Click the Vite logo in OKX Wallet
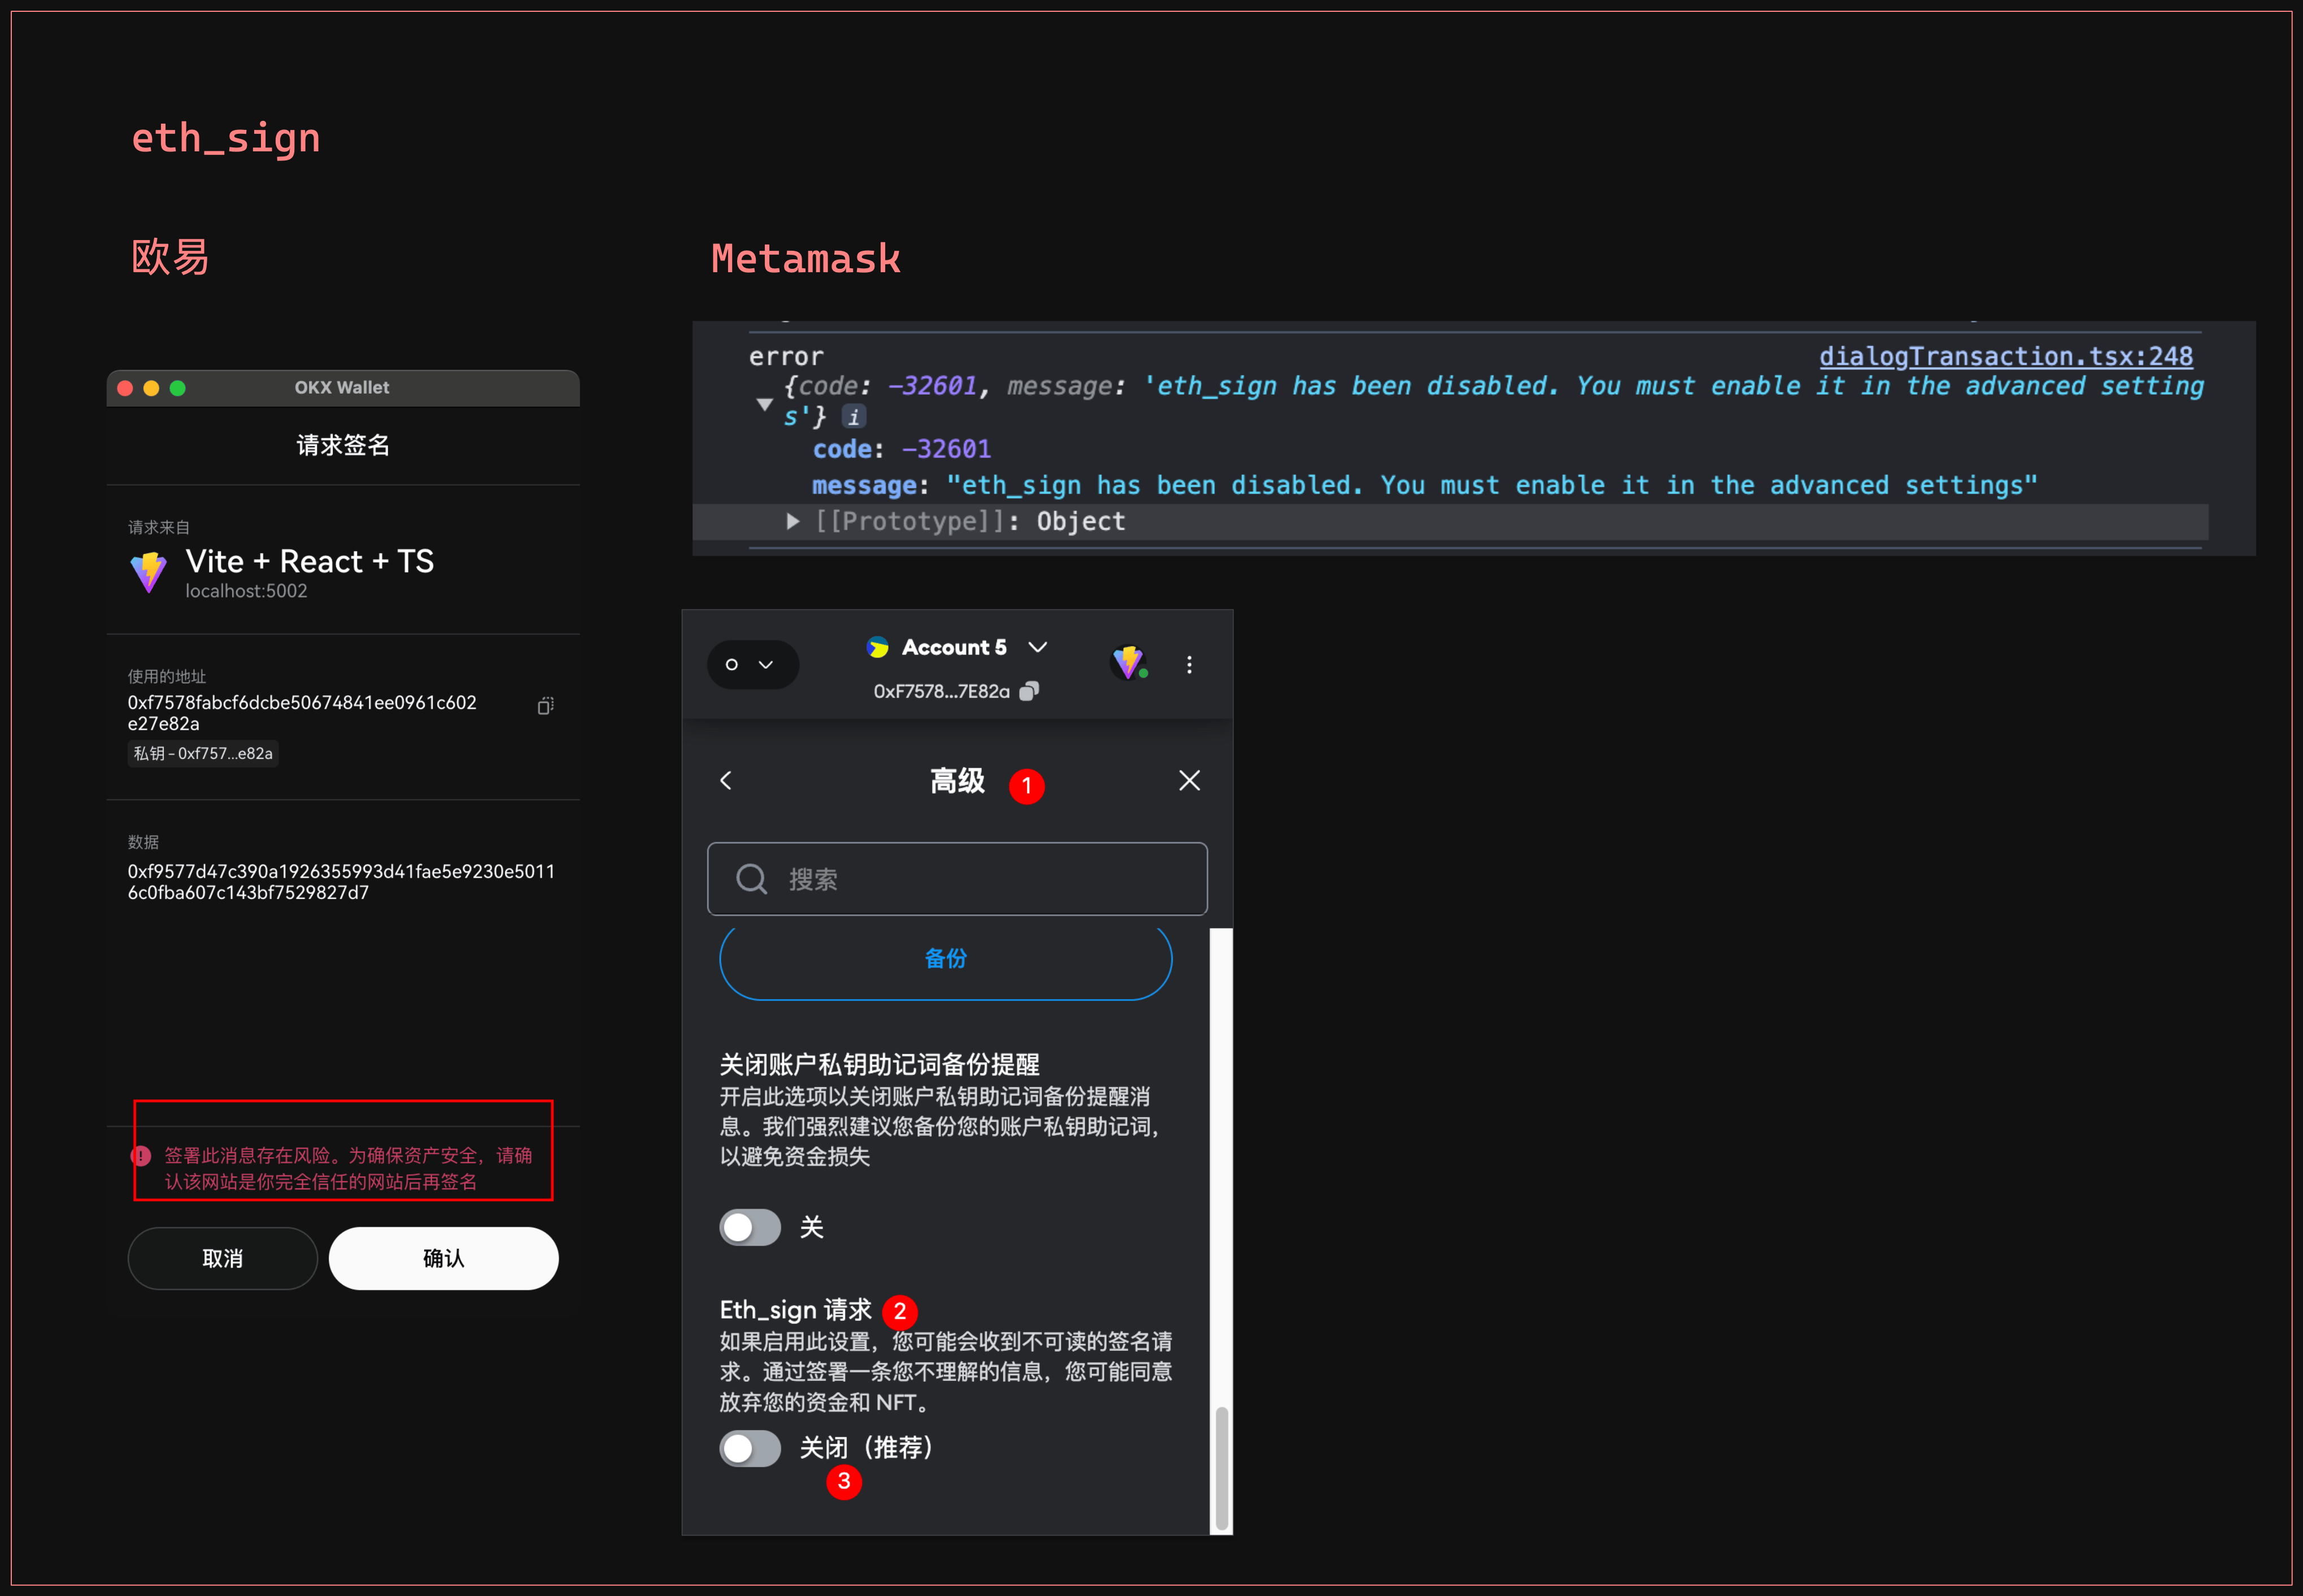 (x=149, y=572)
